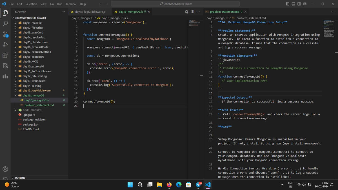This screenshot has height=190, width=338.
Task: Open the Windows Start menu
Action: point(130,185)
